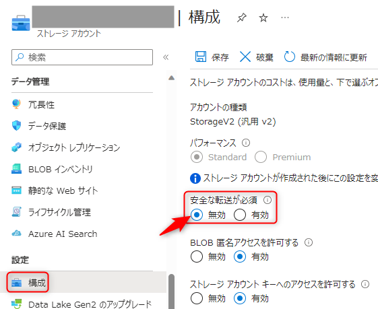Viewport: 378px width, 309px height.
Task: Click the floppy disk save icon
Action: coord(201,57)
